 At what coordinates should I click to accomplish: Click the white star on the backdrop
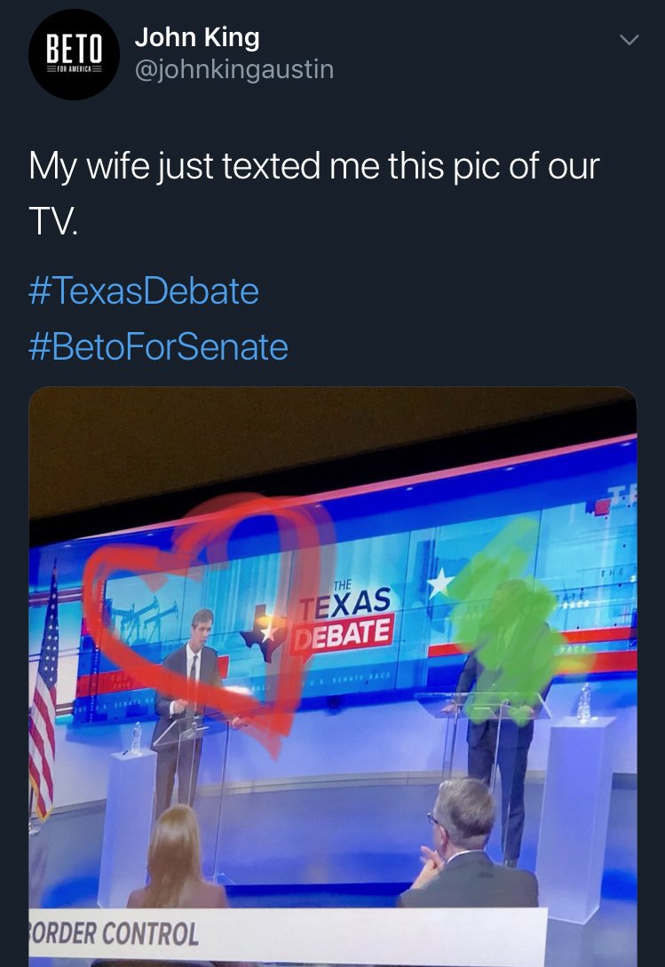click(x=440, y=583)
